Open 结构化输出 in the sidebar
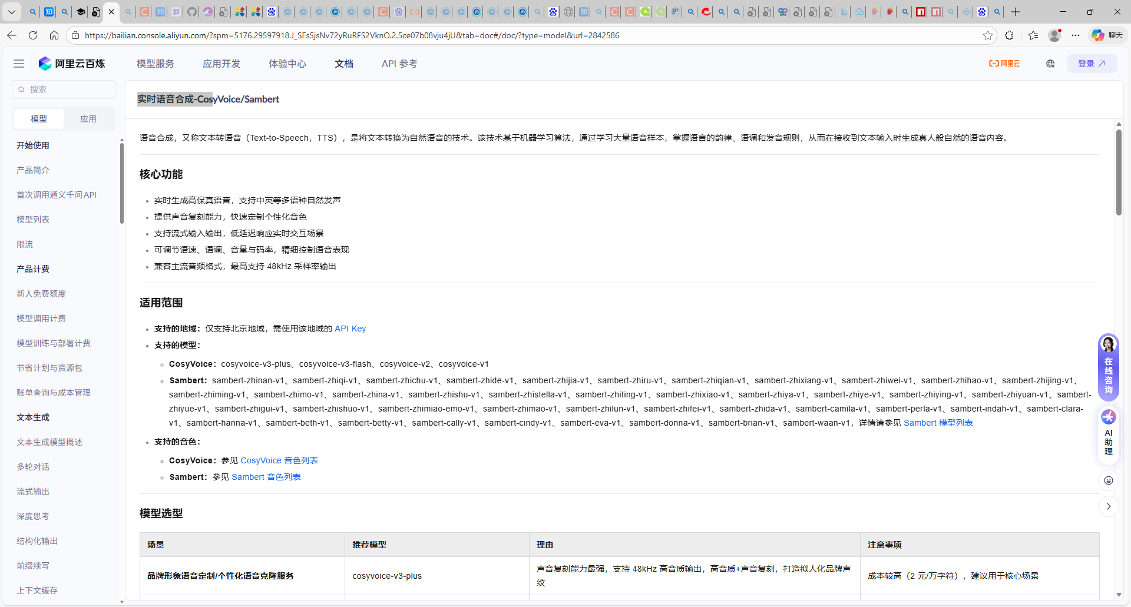This screenshot has height=607, width=1131. tap(37, 541)
